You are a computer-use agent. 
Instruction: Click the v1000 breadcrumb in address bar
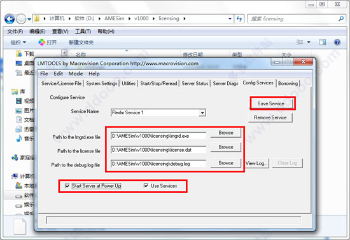tap(141, 18)
